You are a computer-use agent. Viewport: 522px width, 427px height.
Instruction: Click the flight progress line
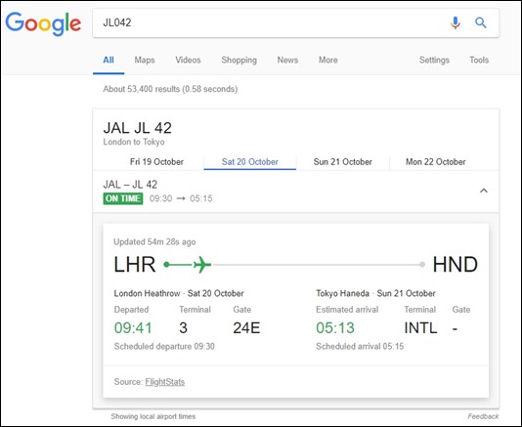294,265
